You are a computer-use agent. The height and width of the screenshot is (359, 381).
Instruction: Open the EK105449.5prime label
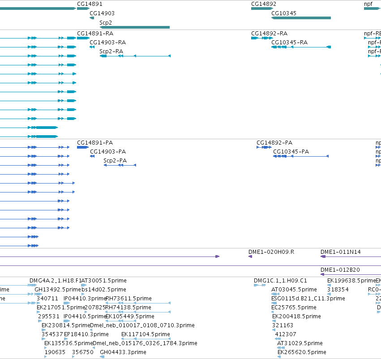(130, 316)
